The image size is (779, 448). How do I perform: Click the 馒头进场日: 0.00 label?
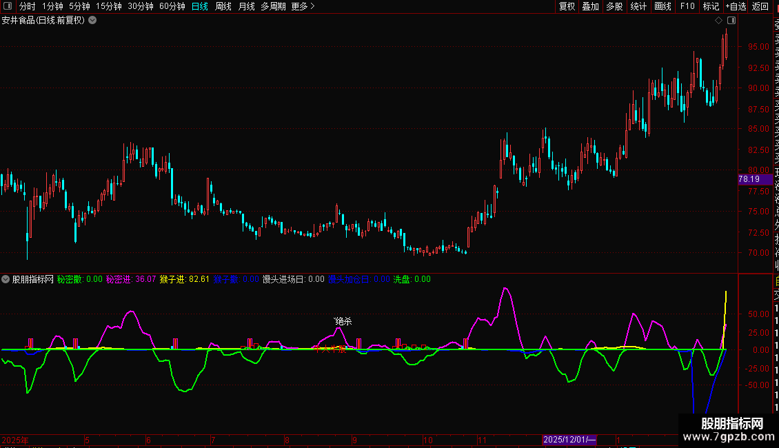coord(293,279)
